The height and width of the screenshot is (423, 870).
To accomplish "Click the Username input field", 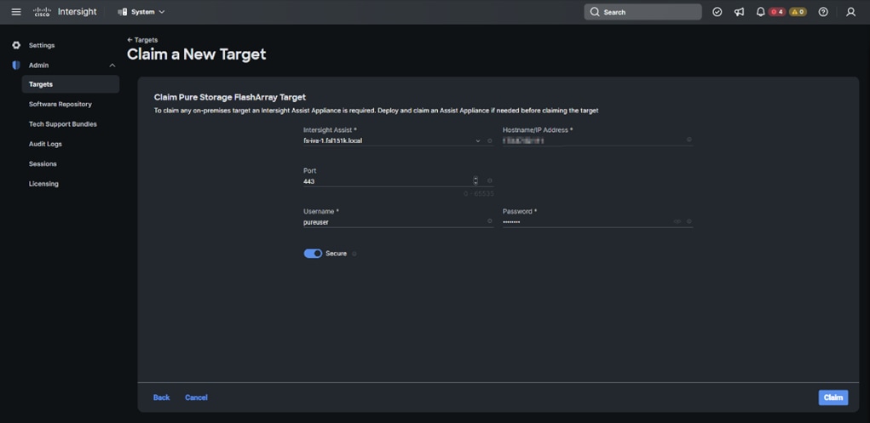I will [x=392, y=222].
